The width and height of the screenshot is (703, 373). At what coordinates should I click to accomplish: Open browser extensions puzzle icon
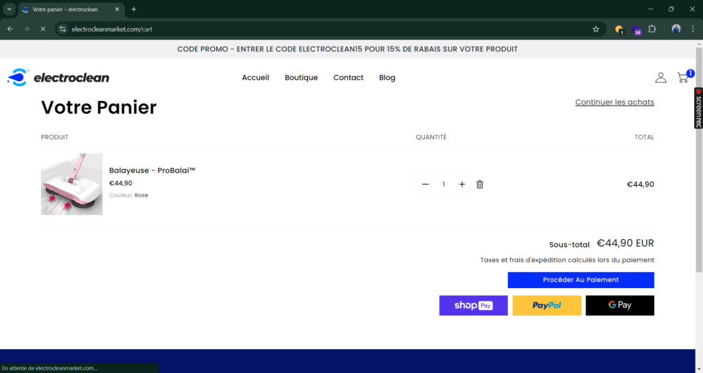pyautogui.click(x=652, y=29)
